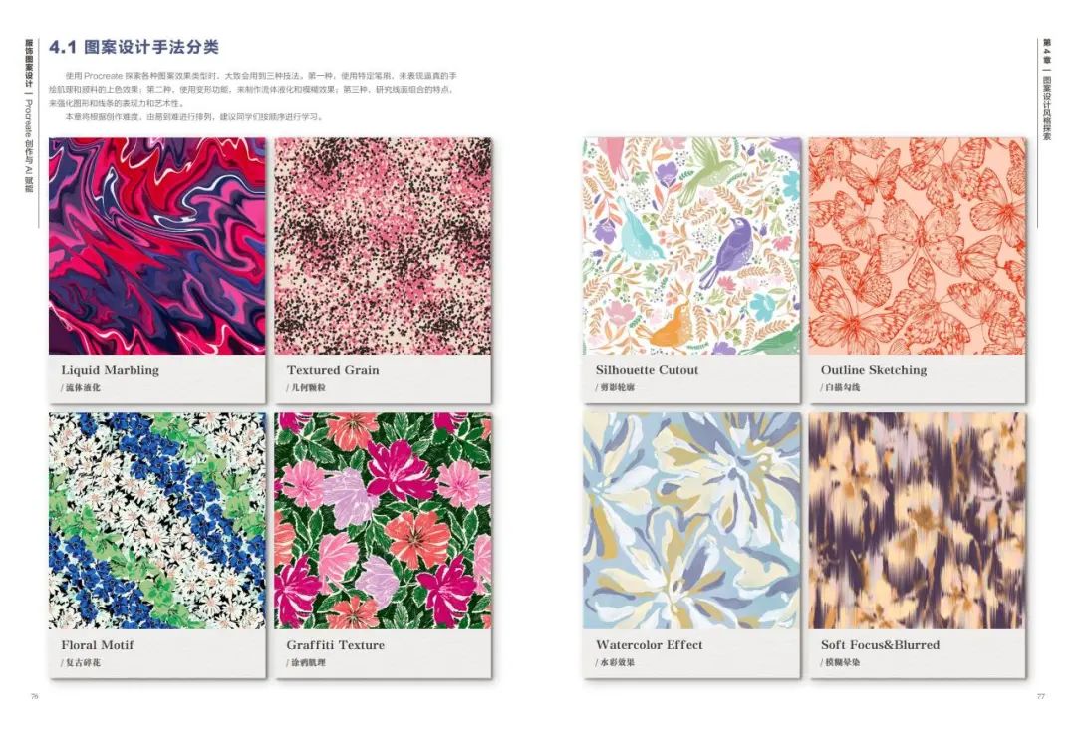Viewport: 1076px width, 730px height.
Task: Click the Outline Sketching caption label
Action: coord(874,370)
